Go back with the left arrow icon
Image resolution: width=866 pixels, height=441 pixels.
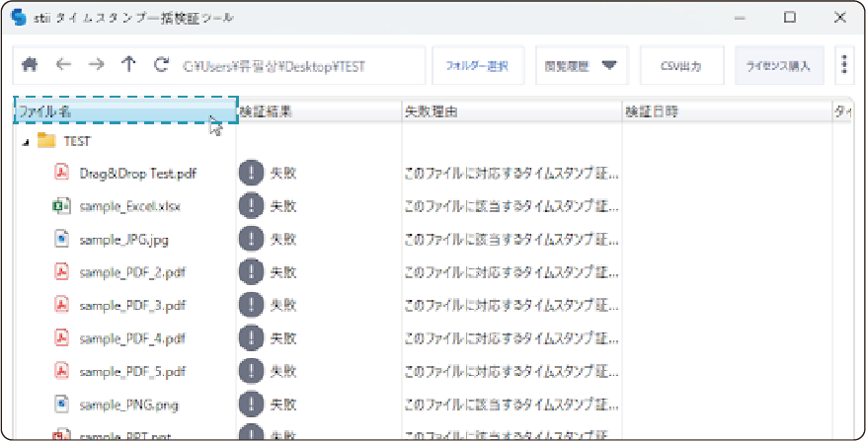(x=63, y=65)
